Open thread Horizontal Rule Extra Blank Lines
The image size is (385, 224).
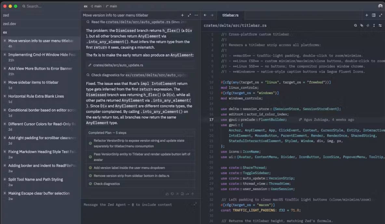41,99
